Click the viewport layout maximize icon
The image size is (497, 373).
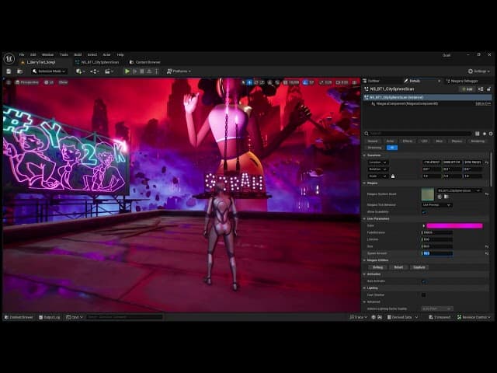354,82
